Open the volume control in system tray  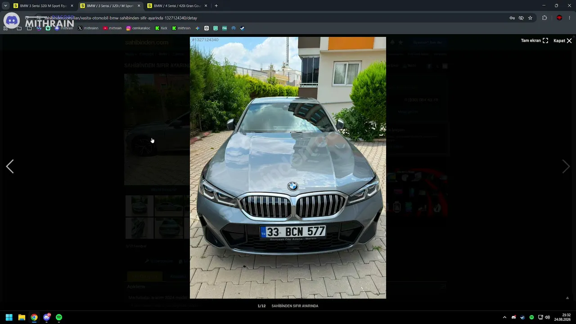tap(547, 317)
